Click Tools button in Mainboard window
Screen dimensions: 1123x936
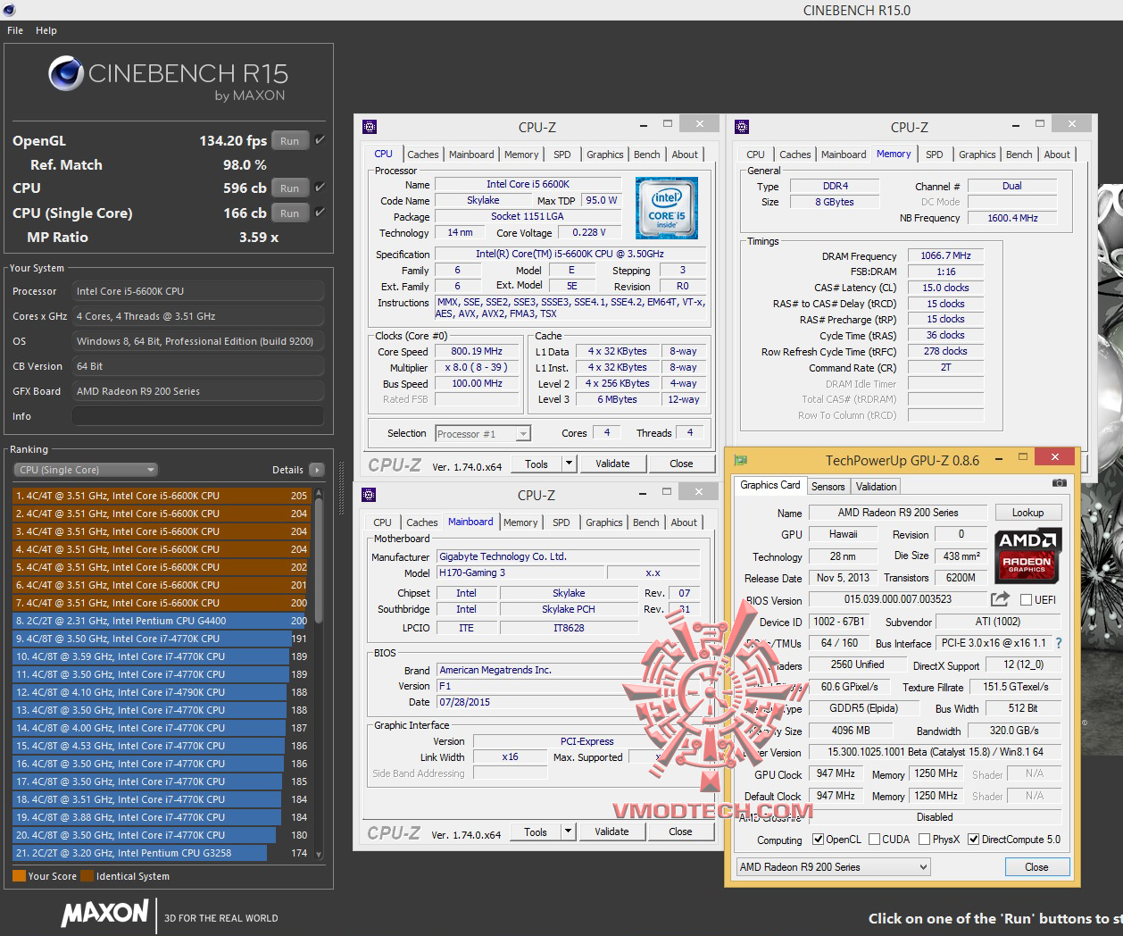(x=536, y=832)
